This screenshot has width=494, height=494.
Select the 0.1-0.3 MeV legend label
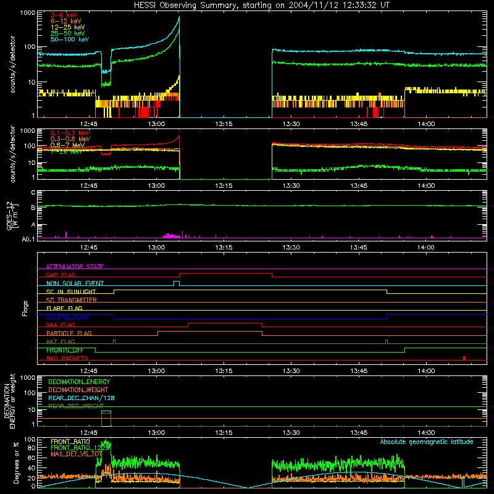[70, 133]
